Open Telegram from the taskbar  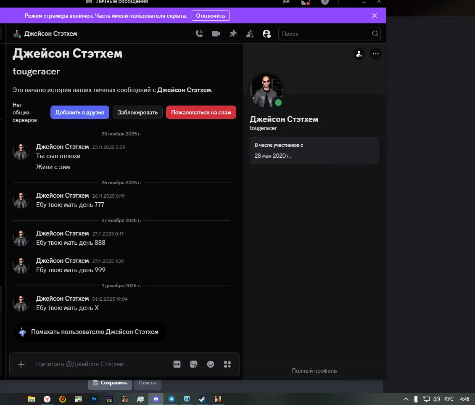(172, 399)
